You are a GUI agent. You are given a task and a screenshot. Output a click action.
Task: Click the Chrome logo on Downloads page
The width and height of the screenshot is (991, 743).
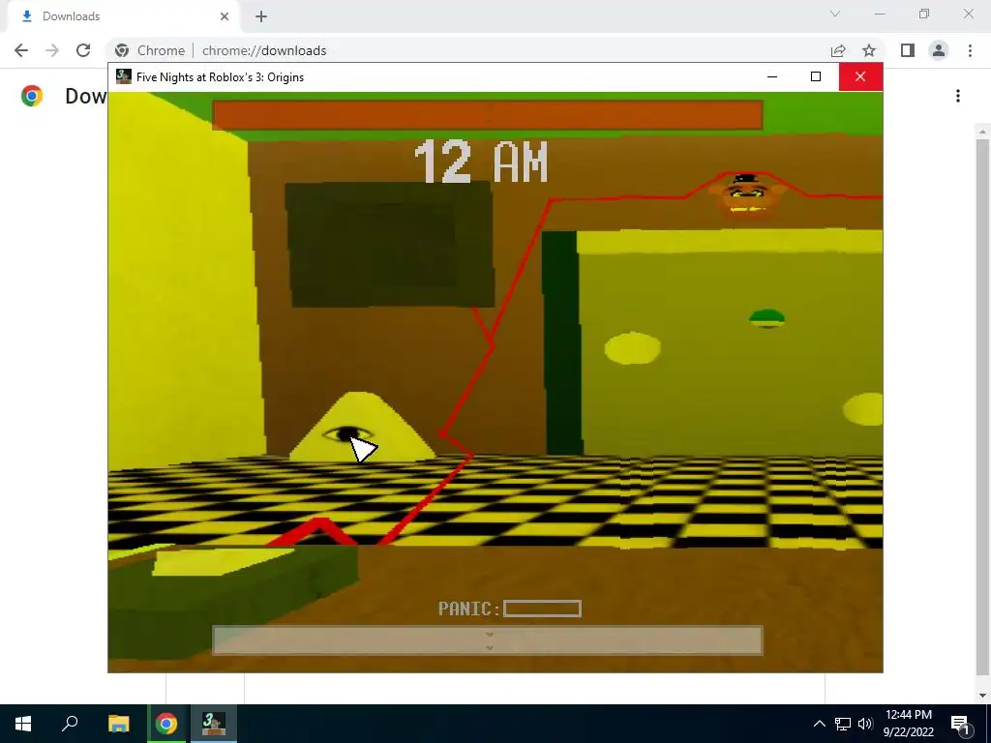coord(32,96)
